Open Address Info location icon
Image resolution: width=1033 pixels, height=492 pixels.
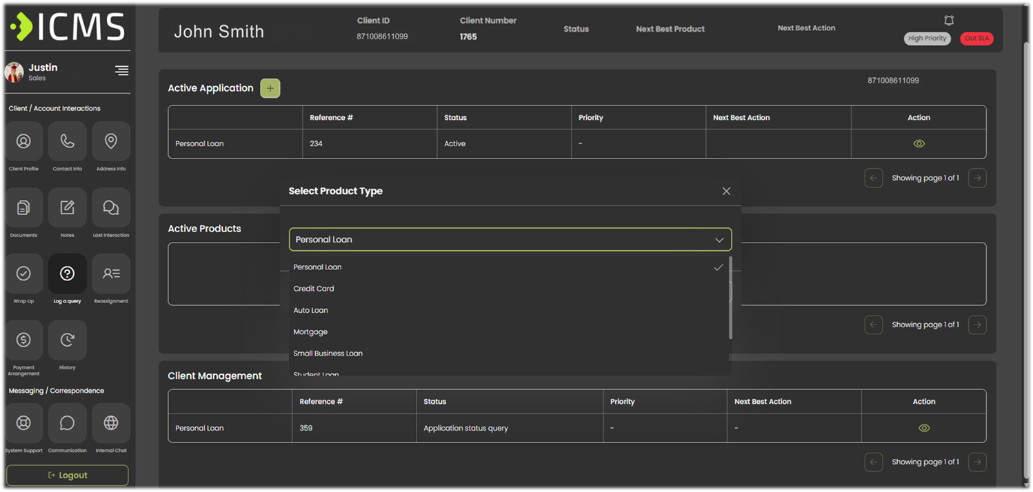(111, 141)
